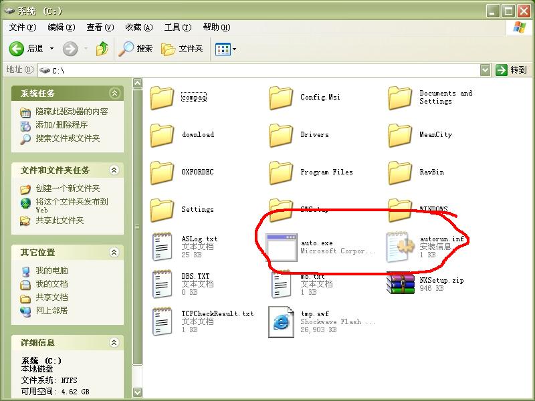Collapse the 系统任务 panel
The height and width of the screenshot is (401, 535).
tap(114, 93)
